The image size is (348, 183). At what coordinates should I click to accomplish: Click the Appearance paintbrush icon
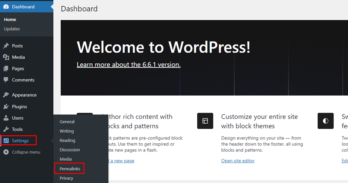tap(6, 95)
